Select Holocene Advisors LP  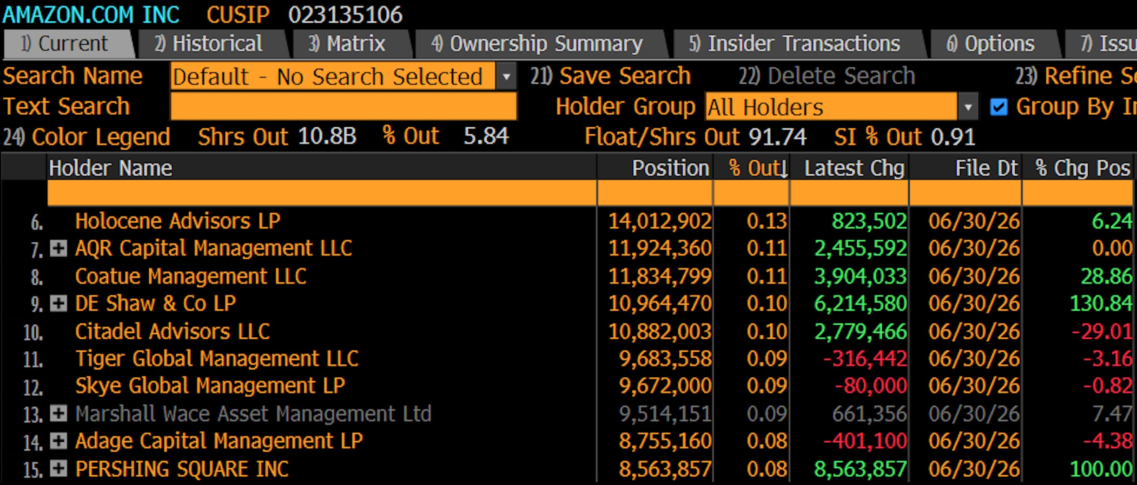coord(178,221)
